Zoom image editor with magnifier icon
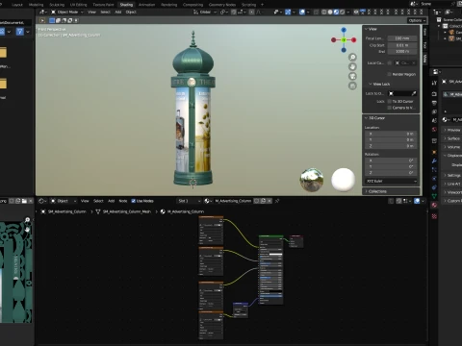 pos(27,220)
